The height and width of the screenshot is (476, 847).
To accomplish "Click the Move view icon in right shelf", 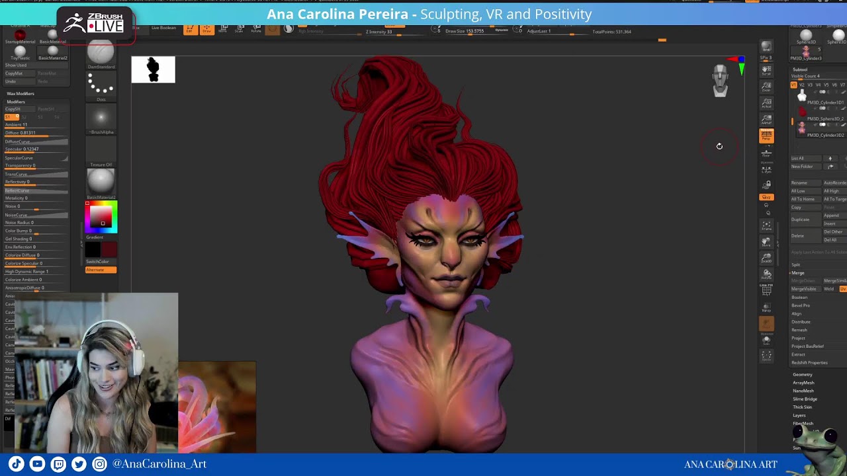I will (766, 243).
